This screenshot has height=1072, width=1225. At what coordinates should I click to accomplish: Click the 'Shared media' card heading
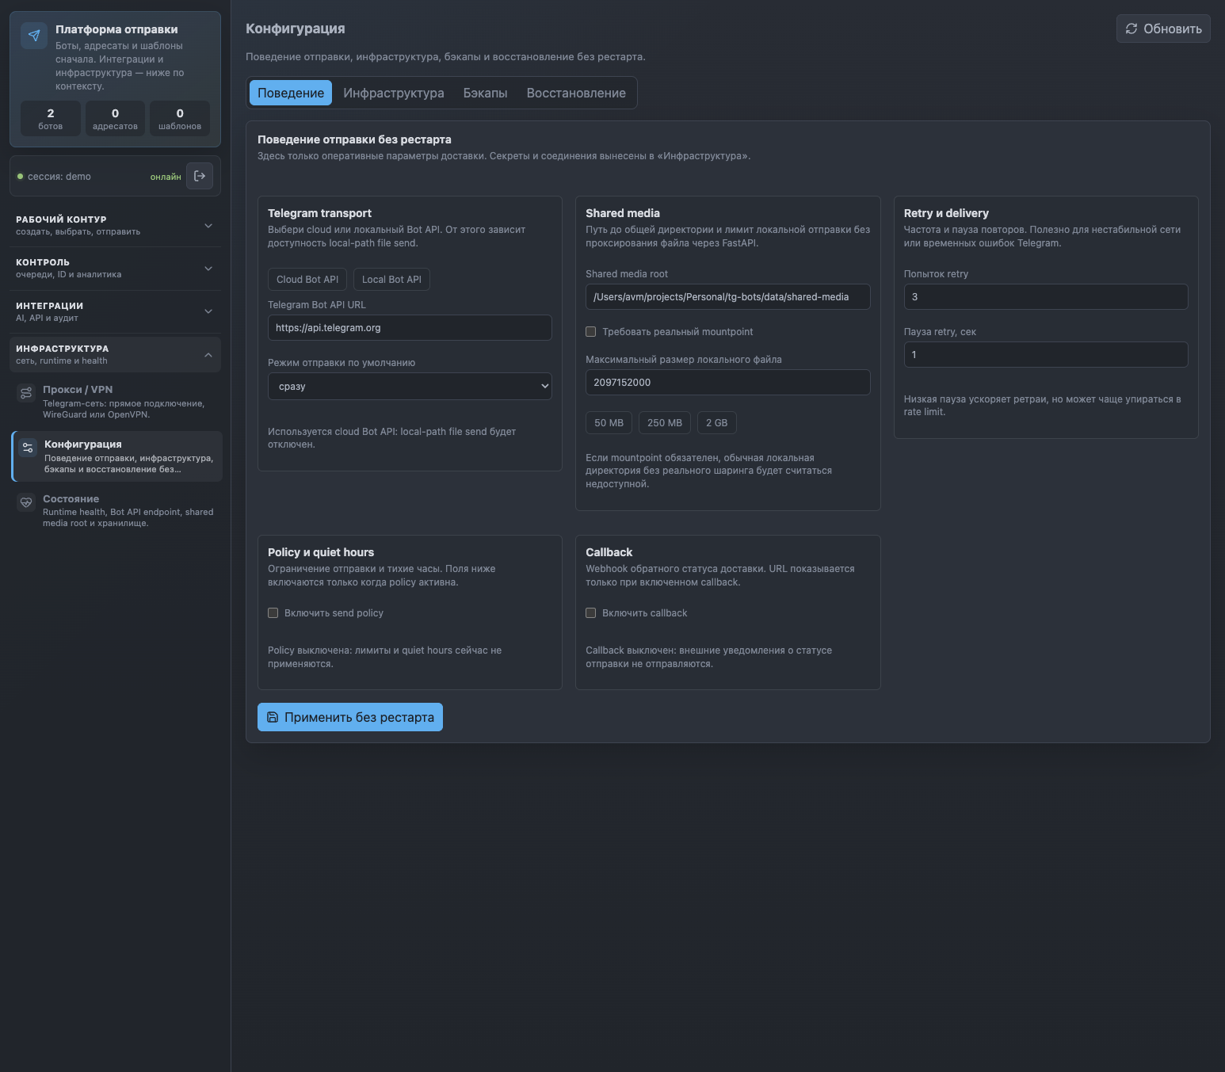[x=623, y=213]
